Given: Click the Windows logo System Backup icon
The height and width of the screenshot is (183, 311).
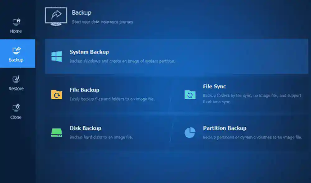Looking at the screenshot, I should pos(57,56).
